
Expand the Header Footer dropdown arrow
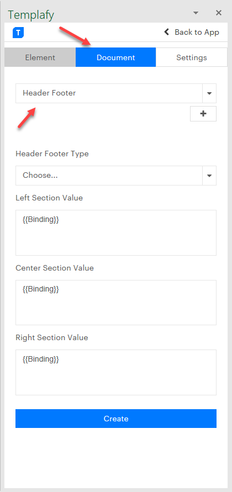point(209,93)
